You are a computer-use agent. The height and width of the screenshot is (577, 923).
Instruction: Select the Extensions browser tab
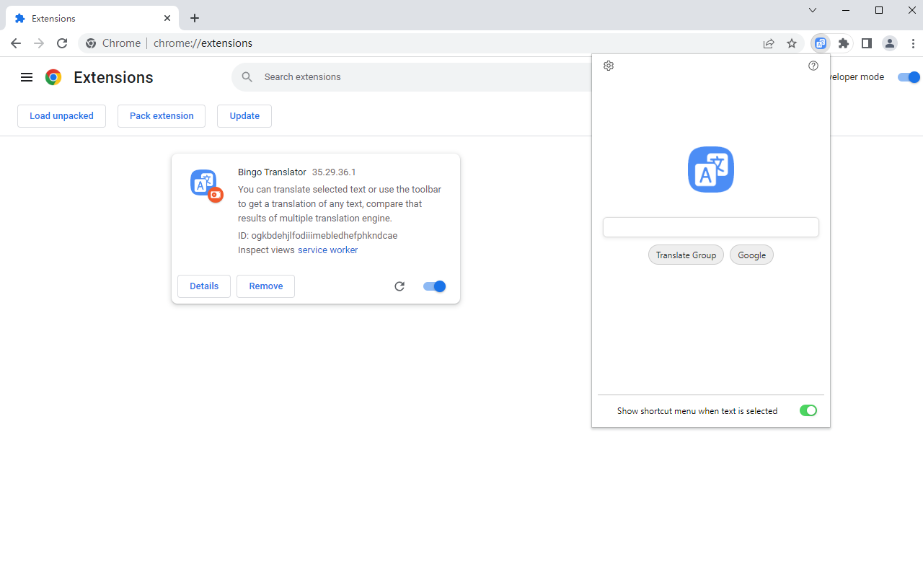pyautogui.click(x=91, y=18)
